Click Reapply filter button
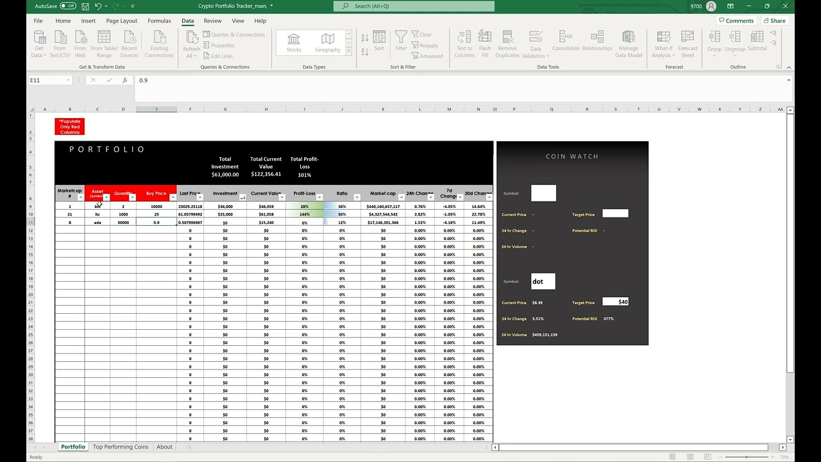This screenshot has width=821, height=462. (x=425, y=46)
